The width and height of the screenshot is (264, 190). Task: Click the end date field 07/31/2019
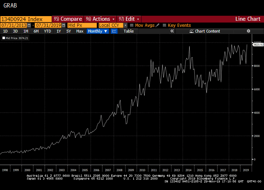[48, 25]
